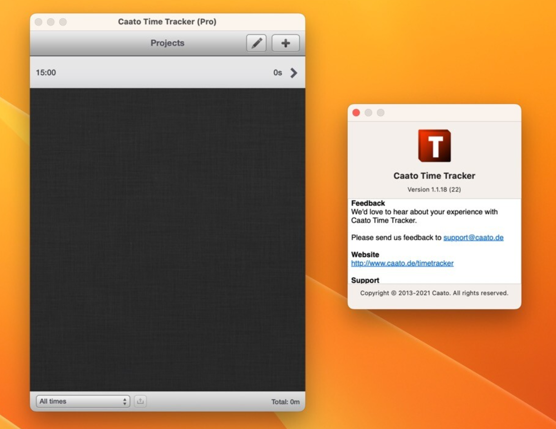This screenshot has height=429, width=556.
Task: Click the 0s duration value
Action: [278, 73]
